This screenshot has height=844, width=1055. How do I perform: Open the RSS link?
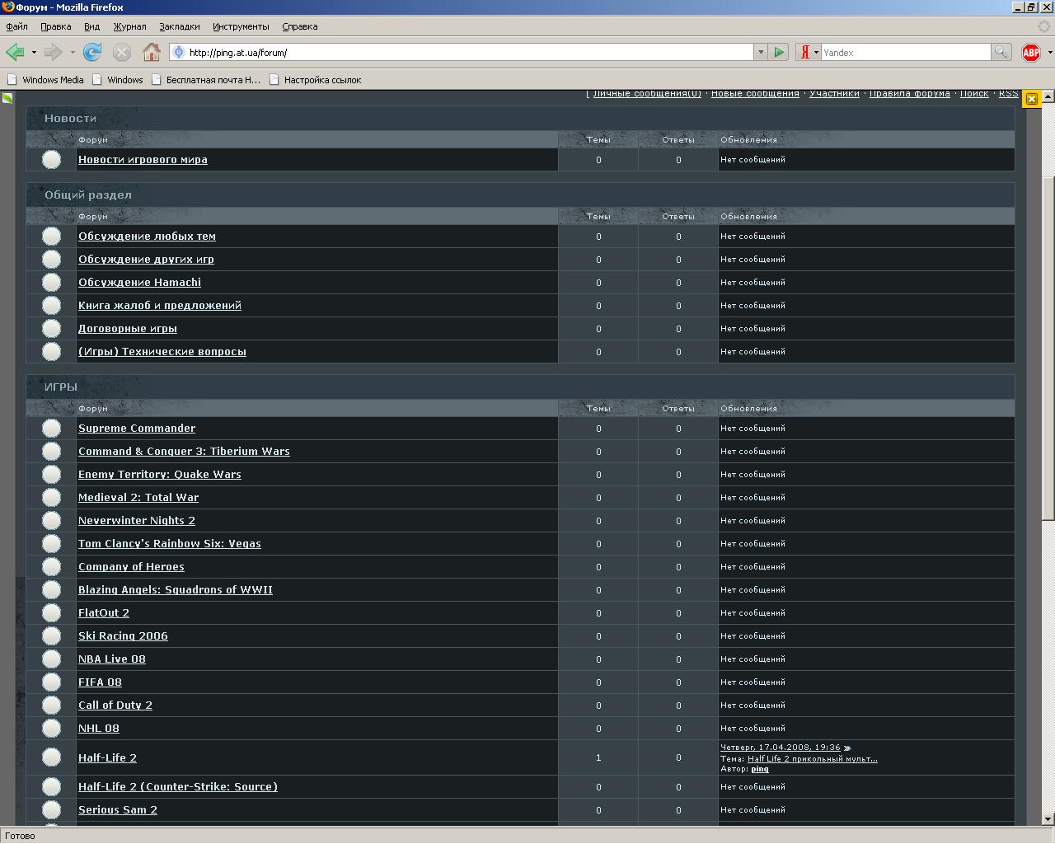tap(1009, 94)
